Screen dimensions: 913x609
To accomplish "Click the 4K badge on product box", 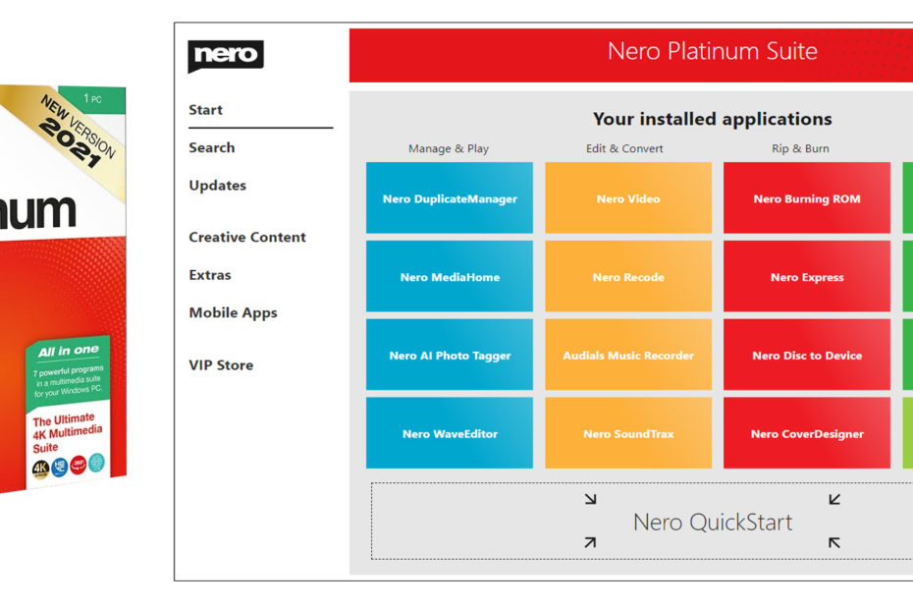I will coord(41,469).
